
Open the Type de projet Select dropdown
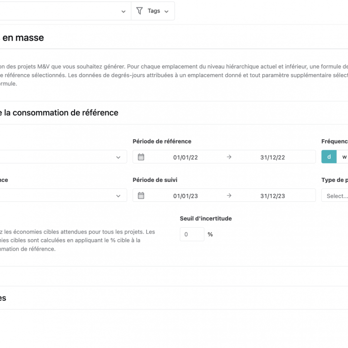click(x=335, y=195)
